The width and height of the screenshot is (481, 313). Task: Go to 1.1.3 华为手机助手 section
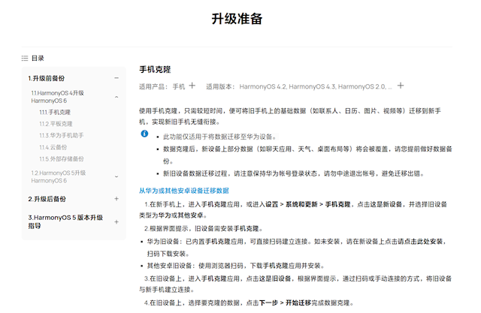coord(62,135)
